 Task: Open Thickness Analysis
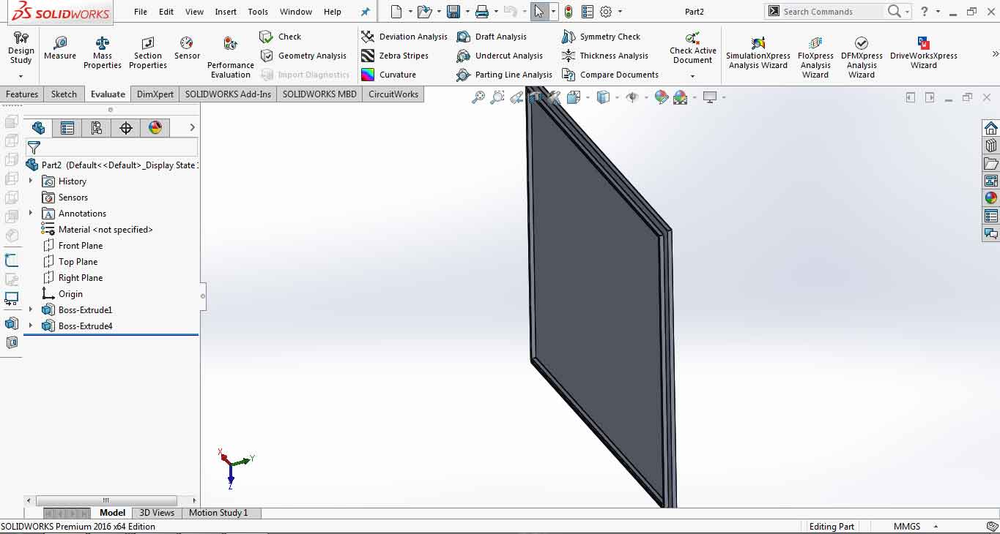[605, 56]
